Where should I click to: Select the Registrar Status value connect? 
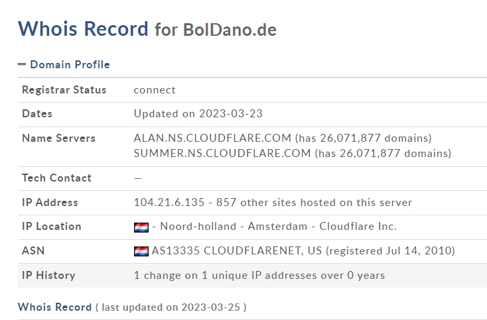click(155, 90)
